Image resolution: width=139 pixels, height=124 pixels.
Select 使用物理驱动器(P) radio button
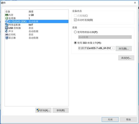75,32
